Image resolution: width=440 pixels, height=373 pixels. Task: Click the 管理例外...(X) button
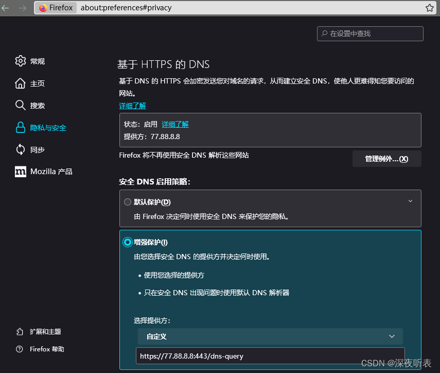386,159
